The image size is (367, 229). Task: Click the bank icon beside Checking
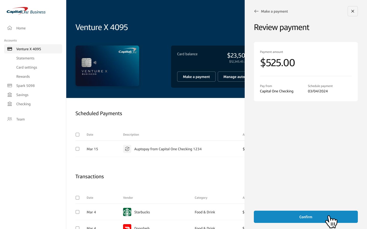point(10,104)
